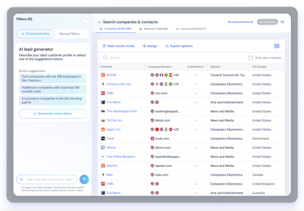This screenshot has width=304, height=211.
Task: Open the Websites tab
Action: coord(154,29)
